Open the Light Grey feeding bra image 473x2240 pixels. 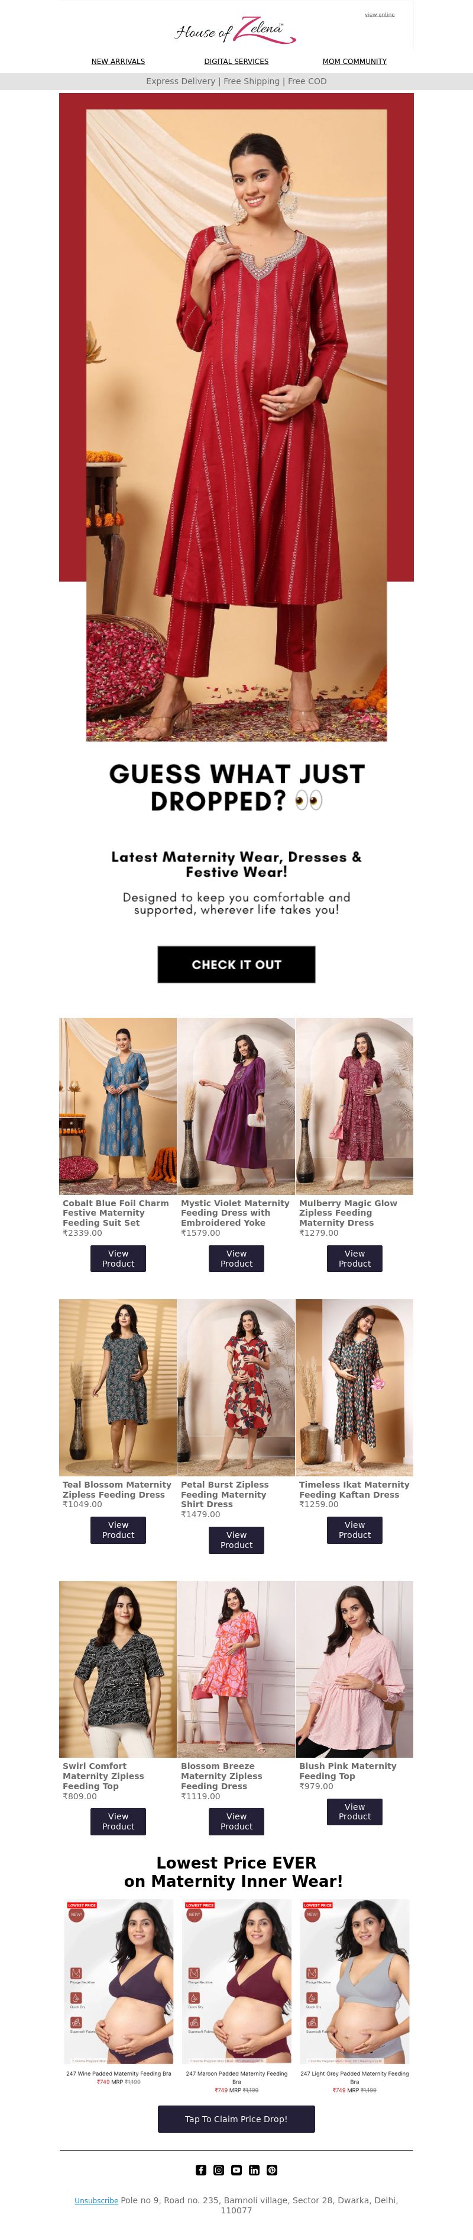pyautogui.click(x=354, y=1981)
